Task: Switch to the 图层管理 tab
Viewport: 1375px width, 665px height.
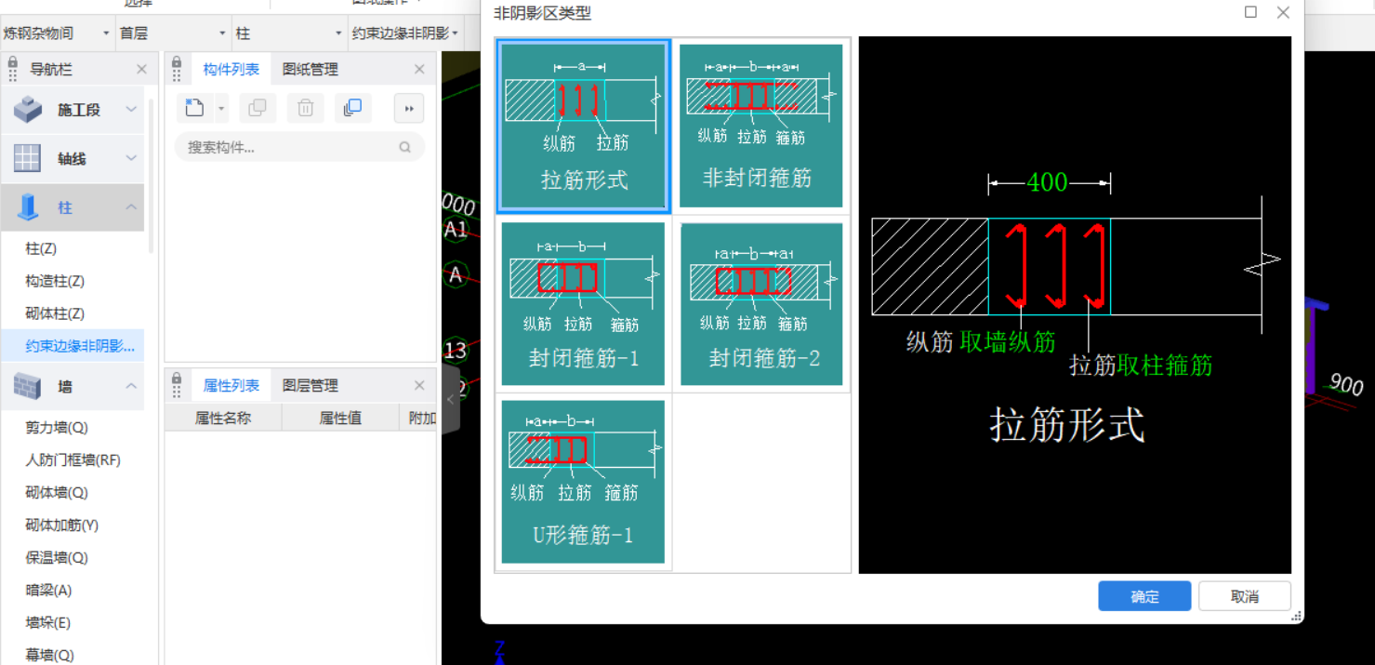Action: [x=311, y=385]
